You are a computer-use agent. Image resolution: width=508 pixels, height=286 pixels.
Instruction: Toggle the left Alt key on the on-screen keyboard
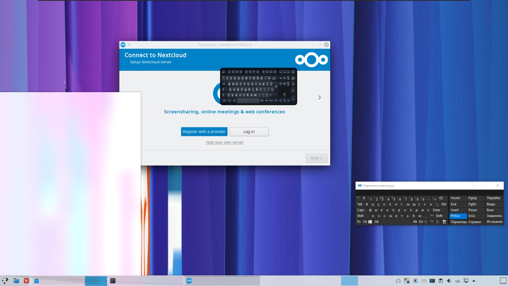tap(377, 222)
